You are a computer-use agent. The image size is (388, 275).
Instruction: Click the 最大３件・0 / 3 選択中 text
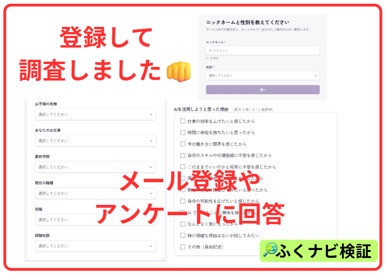click(x=253, y=110)
